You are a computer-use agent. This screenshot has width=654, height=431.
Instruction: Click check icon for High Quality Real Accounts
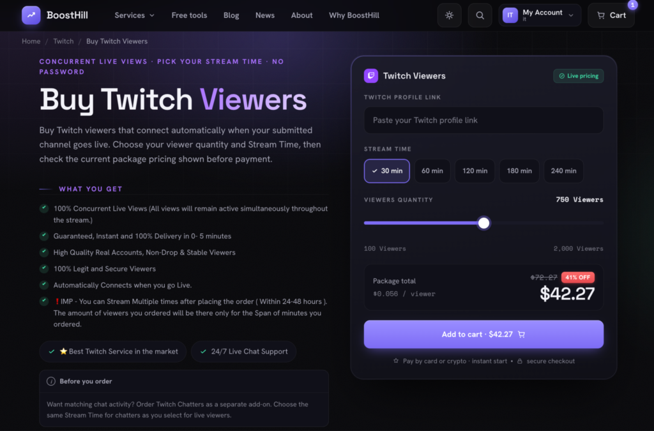44,252
